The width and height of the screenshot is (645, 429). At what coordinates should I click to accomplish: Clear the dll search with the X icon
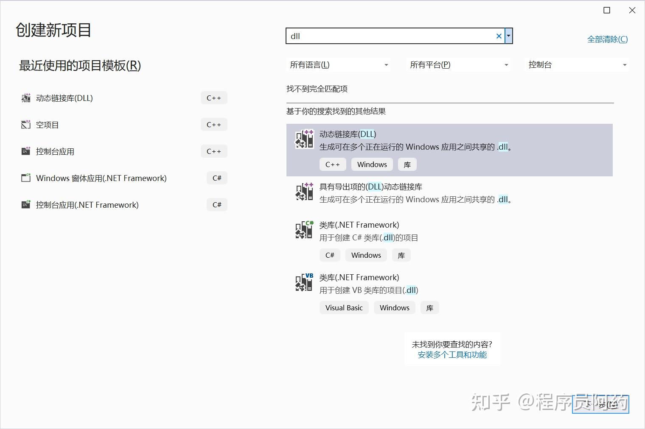point(499,36)
